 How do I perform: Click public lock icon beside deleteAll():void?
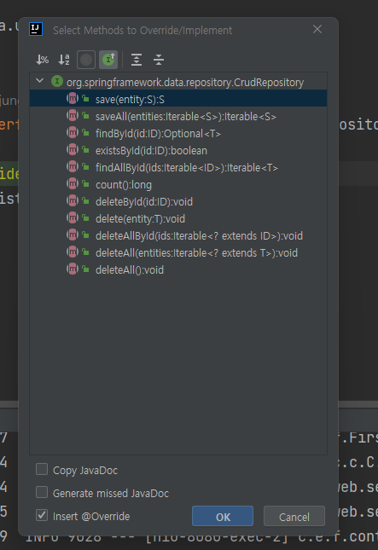(x=85, y=269)
